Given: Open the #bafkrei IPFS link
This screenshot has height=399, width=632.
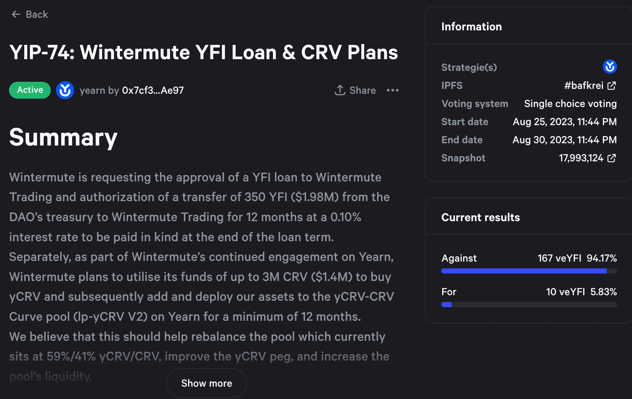Looking at the screenshot, I should coord(583,85).
